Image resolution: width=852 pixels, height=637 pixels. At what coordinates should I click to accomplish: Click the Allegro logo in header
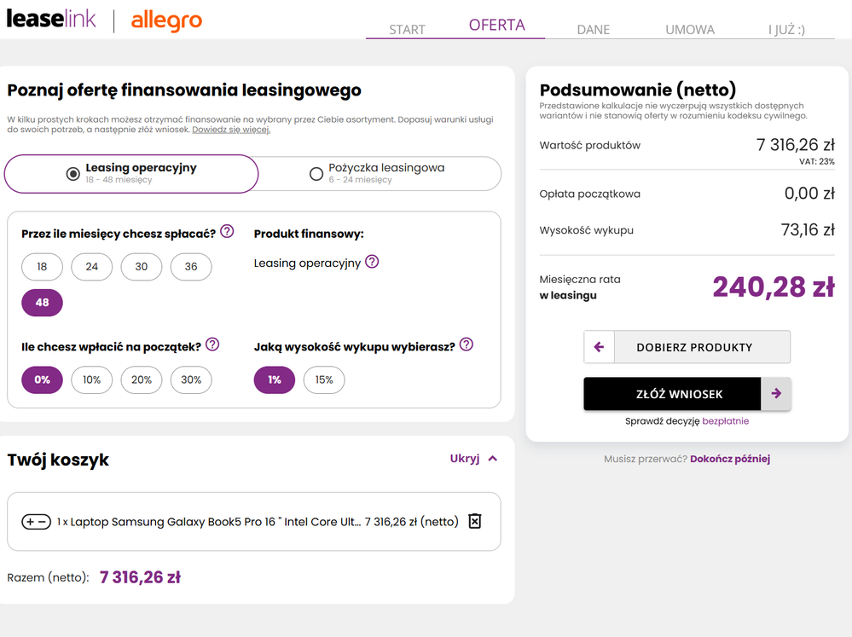[x=166, y=20]
